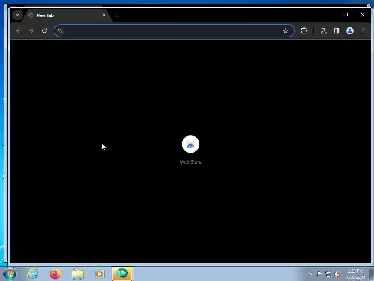Minimize the browser window
Viewport: 374px width, 281px height.
(x=329, y=15)
